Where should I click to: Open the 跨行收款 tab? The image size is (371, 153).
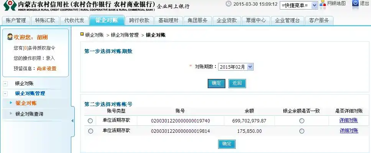click(x=140, y=21)
